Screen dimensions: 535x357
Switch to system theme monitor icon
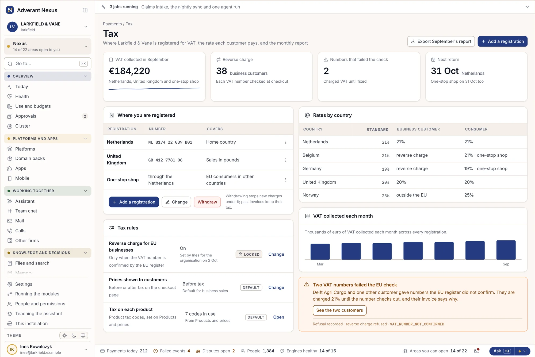coord(83,335)
